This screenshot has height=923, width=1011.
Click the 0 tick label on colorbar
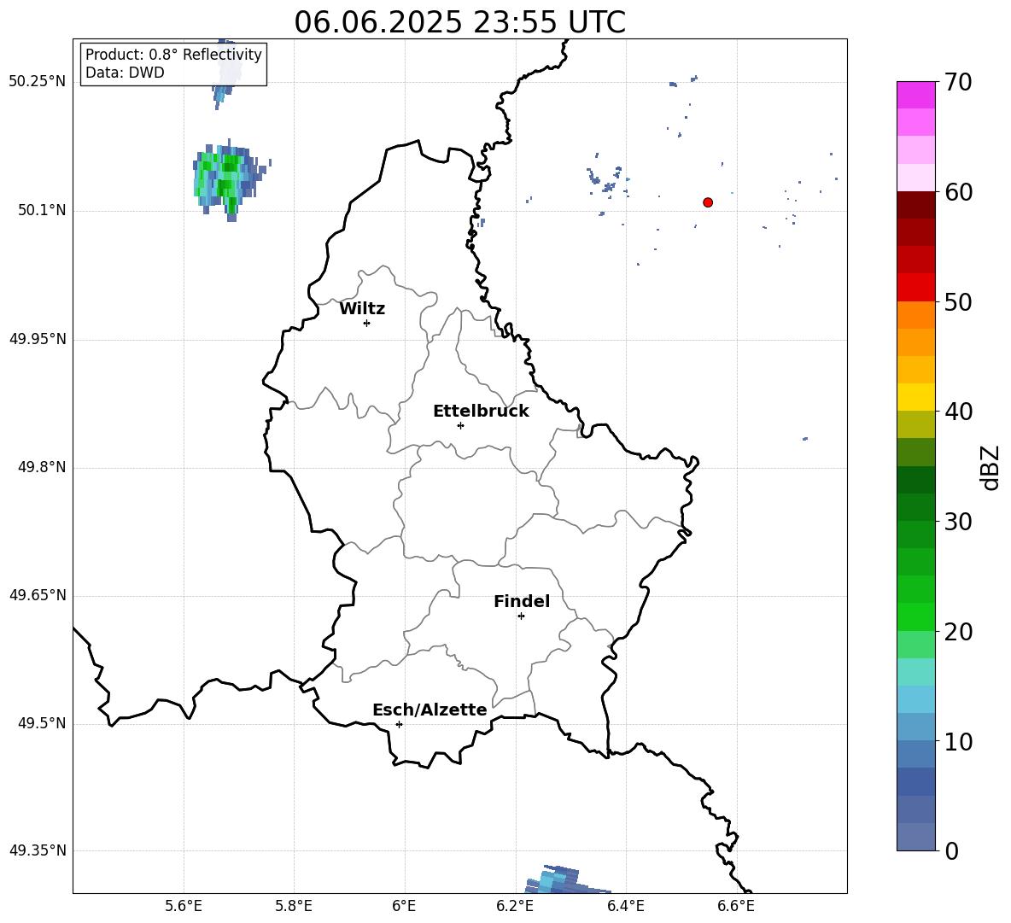(x=951, y=851)
